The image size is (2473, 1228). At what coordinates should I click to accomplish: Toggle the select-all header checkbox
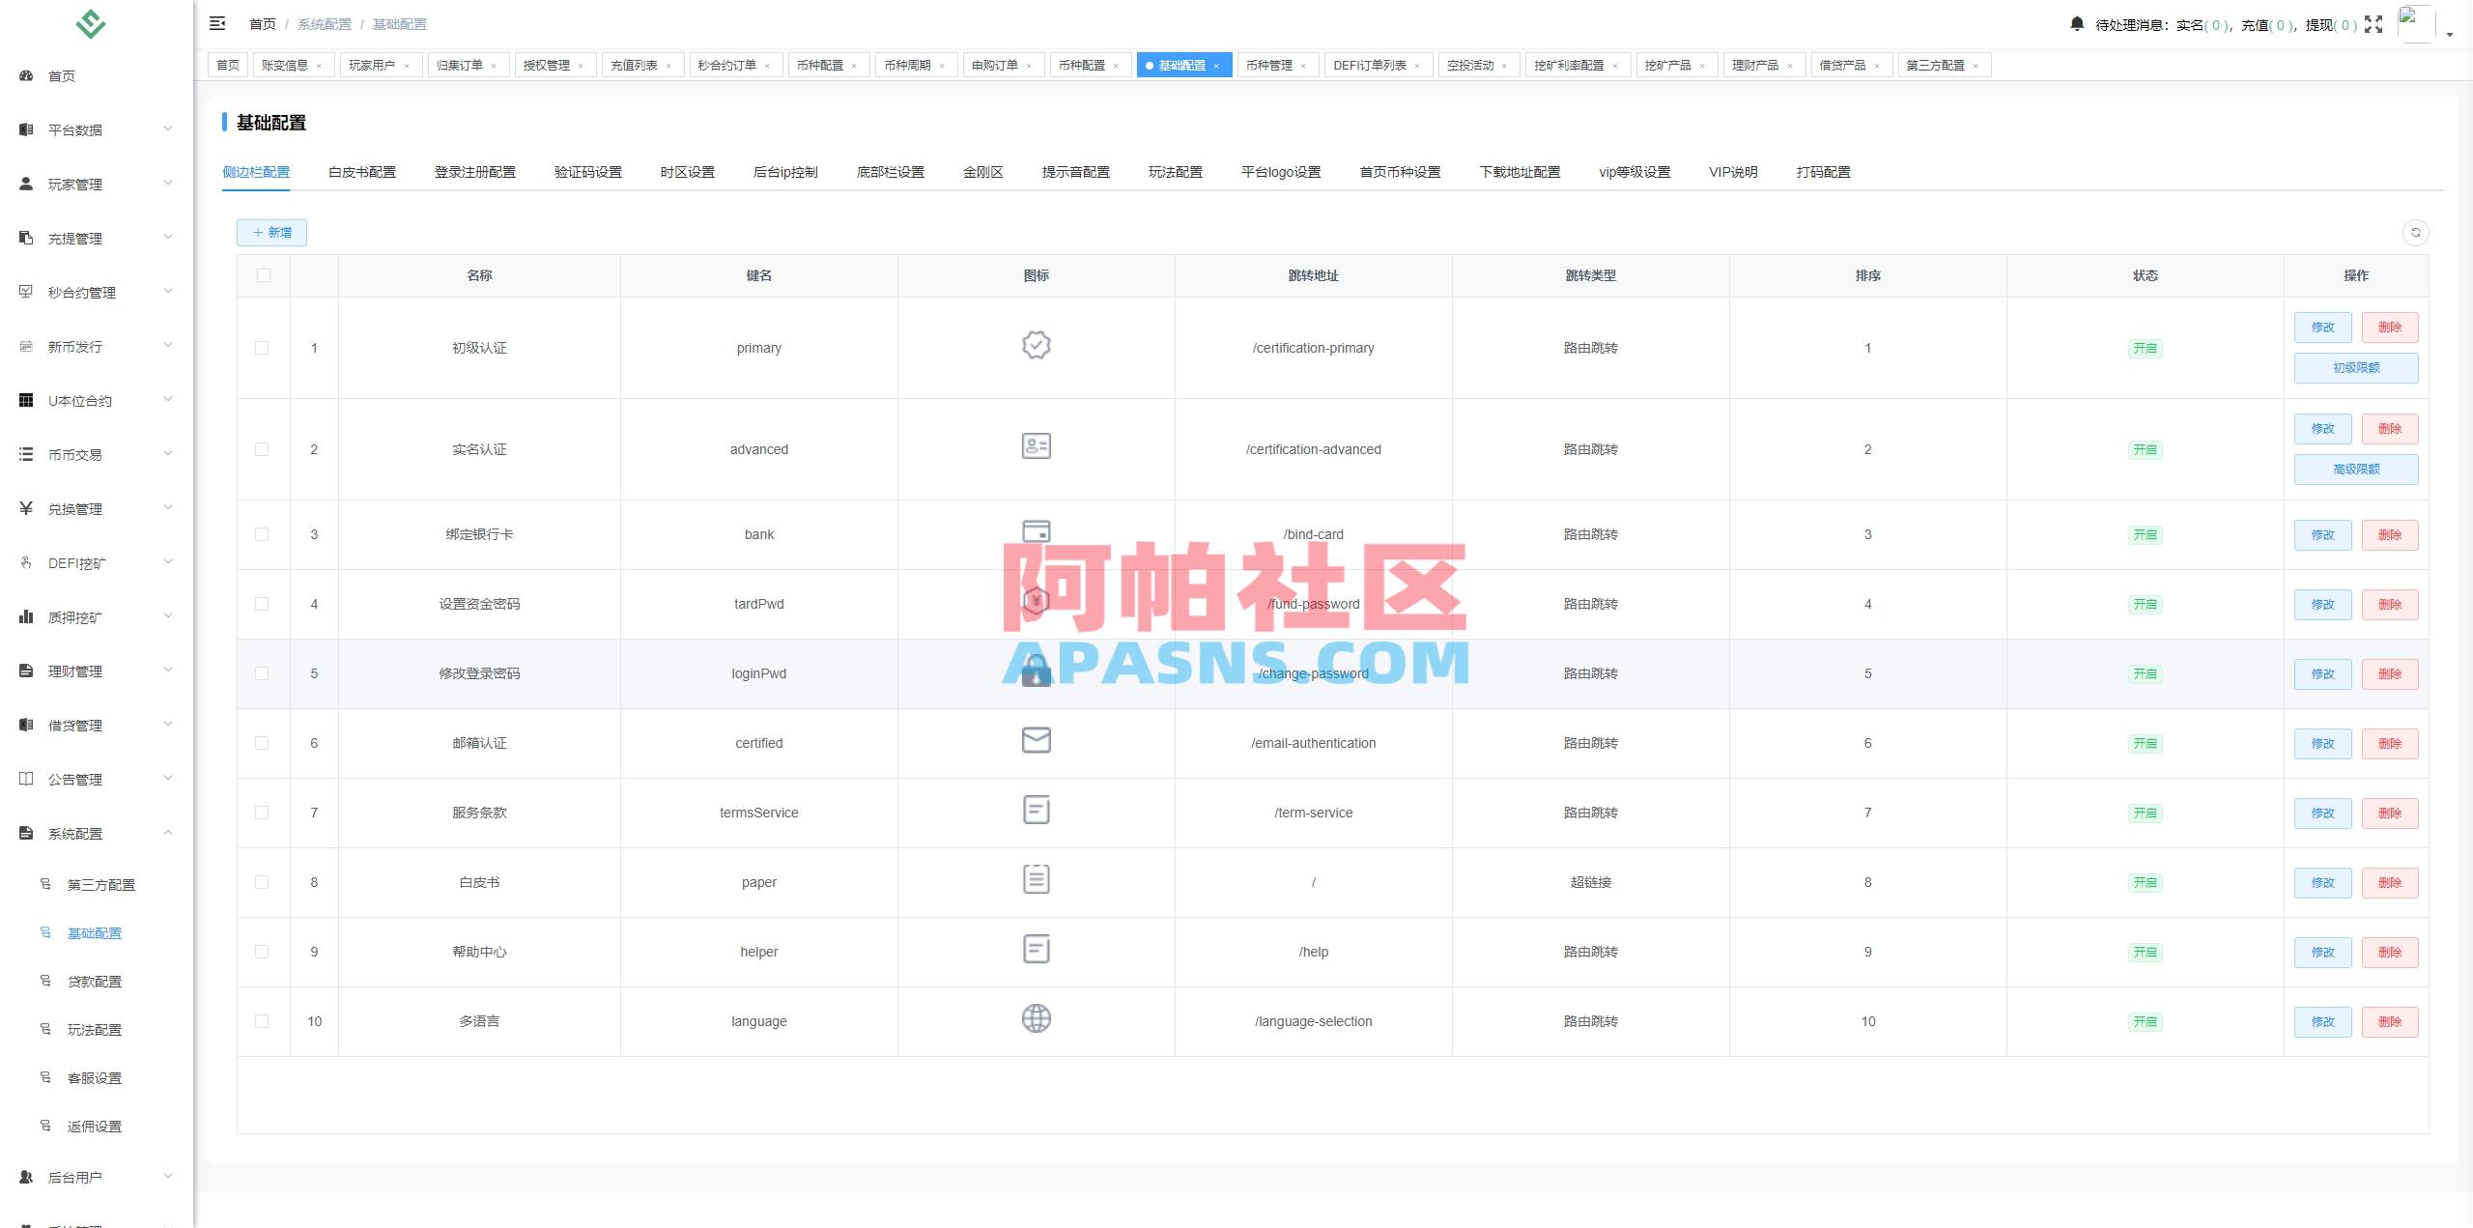point(263,275)
